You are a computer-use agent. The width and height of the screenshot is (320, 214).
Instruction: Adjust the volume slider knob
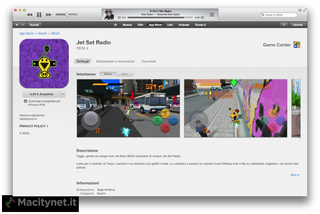pyautogui.click(x=67, y=15)
